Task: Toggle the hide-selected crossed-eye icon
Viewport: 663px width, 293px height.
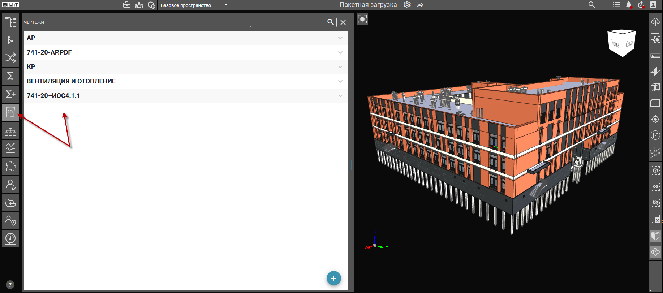Action: pos(655,202)
